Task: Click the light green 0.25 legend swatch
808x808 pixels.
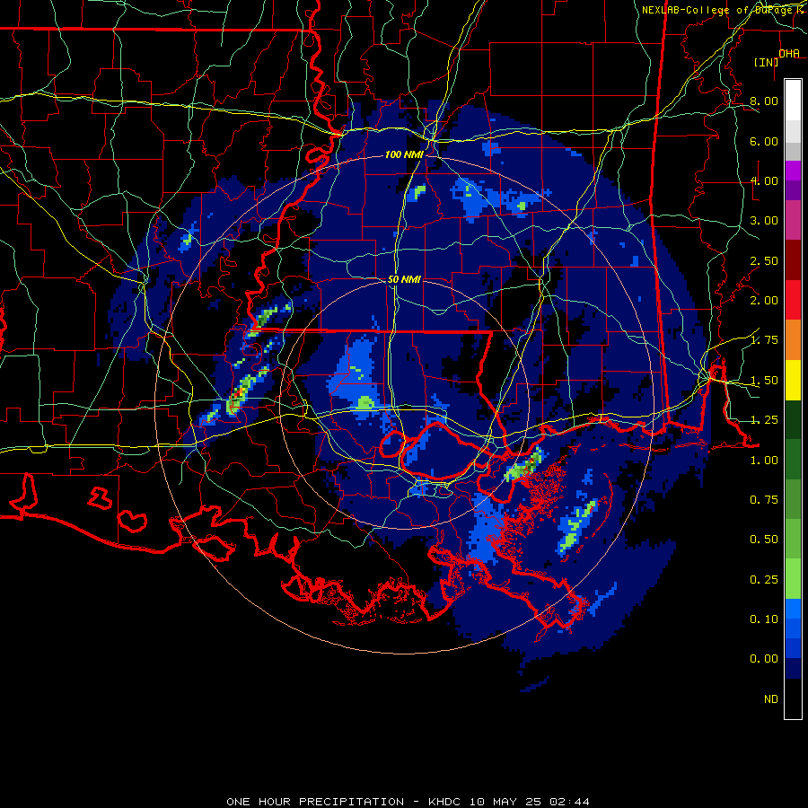Action: (x=793, y=579)
